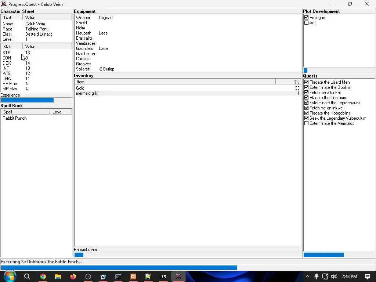
Task: Click the Executing Sir Dribbroux status text
Action: tap(41, 261)
